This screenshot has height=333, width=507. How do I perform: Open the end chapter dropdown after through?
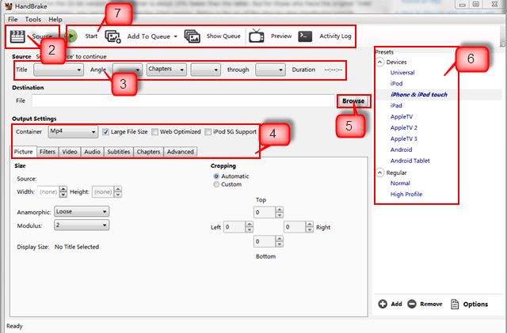[270, 70]
